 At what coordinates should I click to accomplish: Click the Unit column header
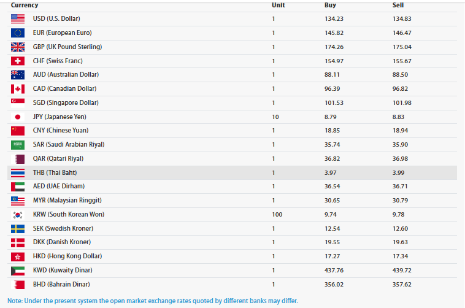coord(278,5)
